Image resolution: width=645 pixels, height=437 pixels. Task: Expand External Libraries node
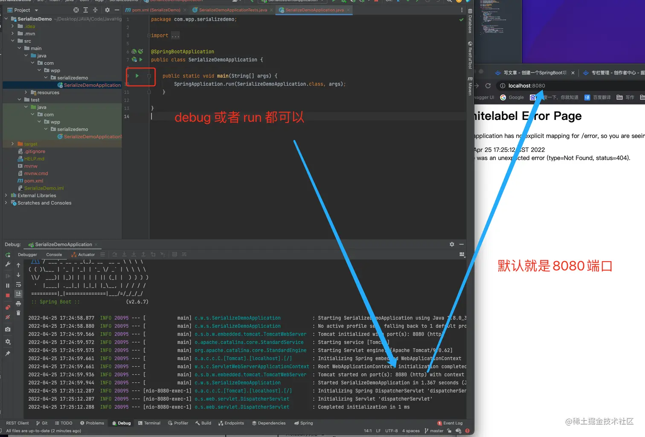[x=6, y=195]
